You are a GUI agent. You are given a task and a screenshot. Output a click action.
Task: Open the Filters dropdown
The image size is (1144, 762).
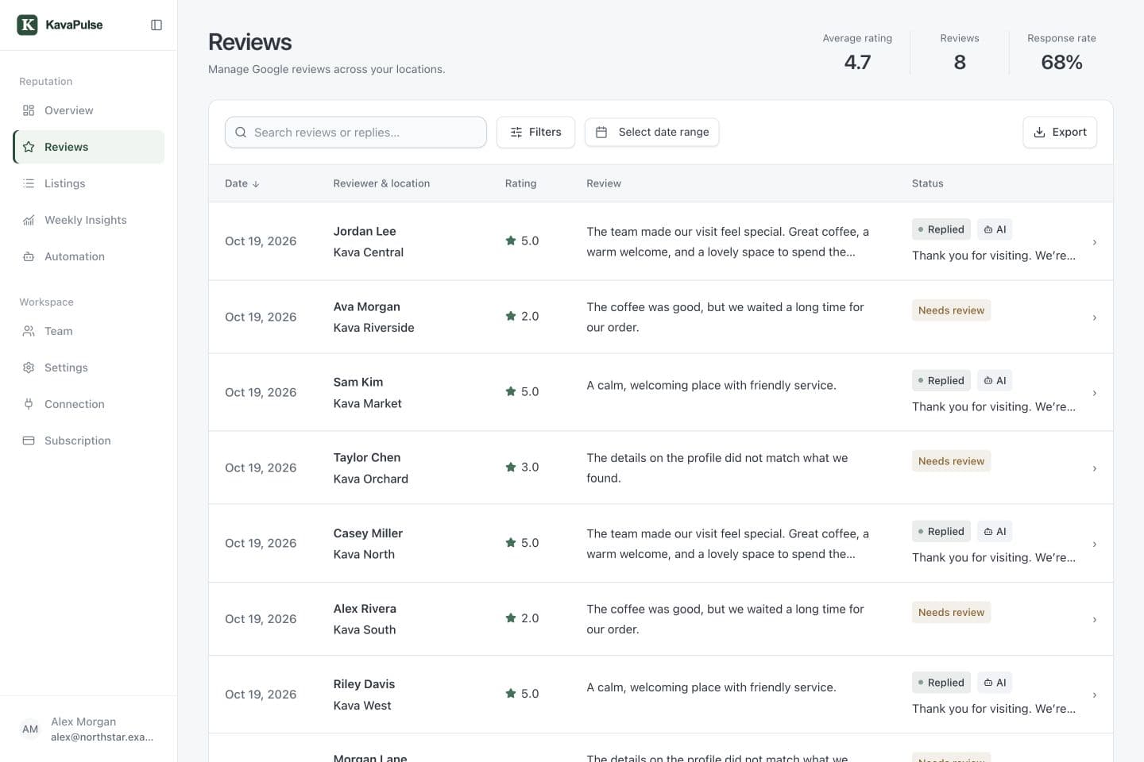(x=535, y=133)
